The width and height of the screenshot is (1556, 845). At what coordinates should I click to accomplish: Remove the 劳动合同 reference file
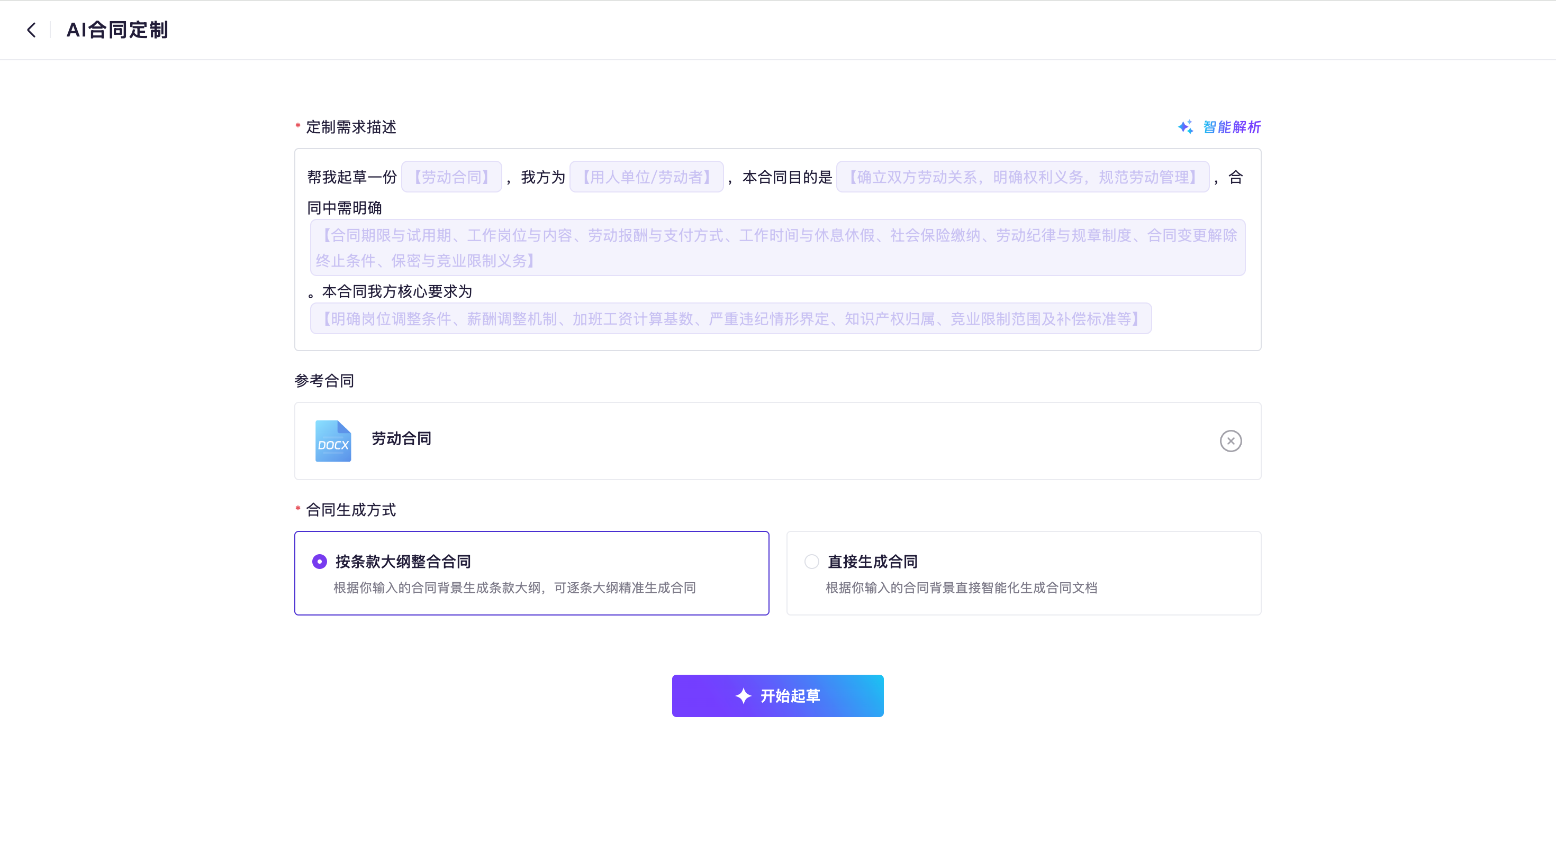pos(1231,440)
